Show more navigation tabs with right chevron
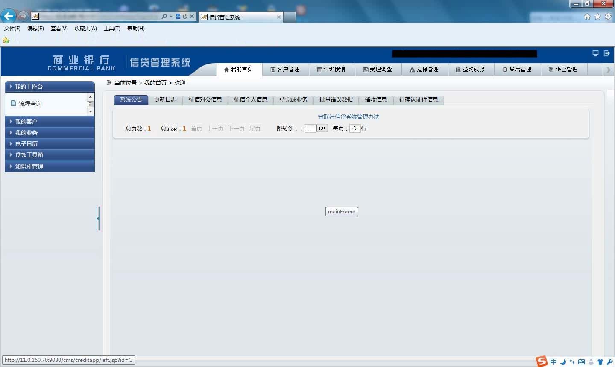 (x=609, y=70)
